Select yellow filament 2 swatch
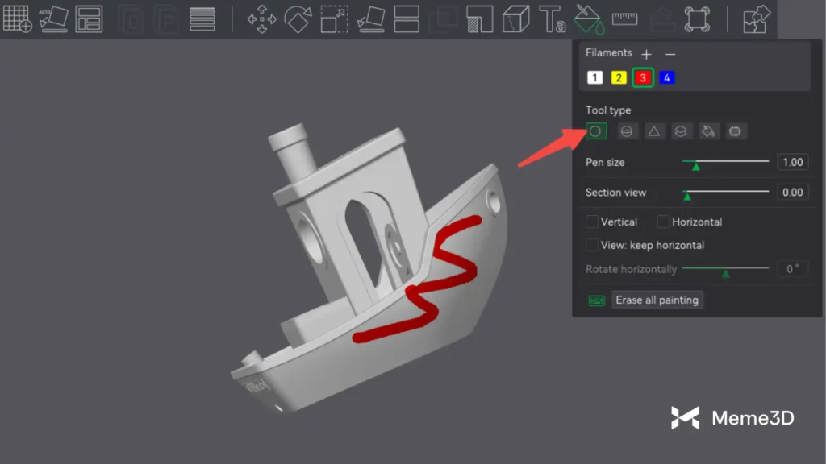 [x=619, y=77]
